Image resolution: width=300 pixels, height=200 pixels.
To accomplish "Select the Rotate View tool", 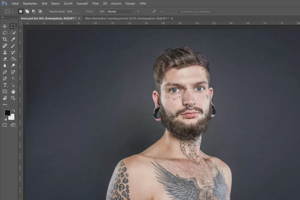I will (5, 98).
